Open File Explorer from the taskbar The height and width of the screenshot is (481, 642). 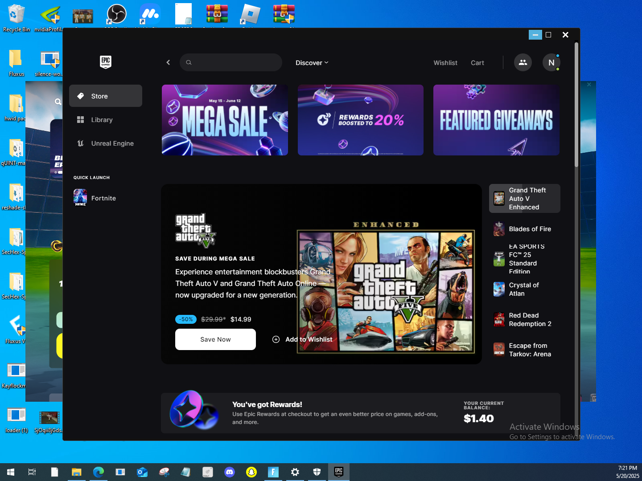pos(77,472)
